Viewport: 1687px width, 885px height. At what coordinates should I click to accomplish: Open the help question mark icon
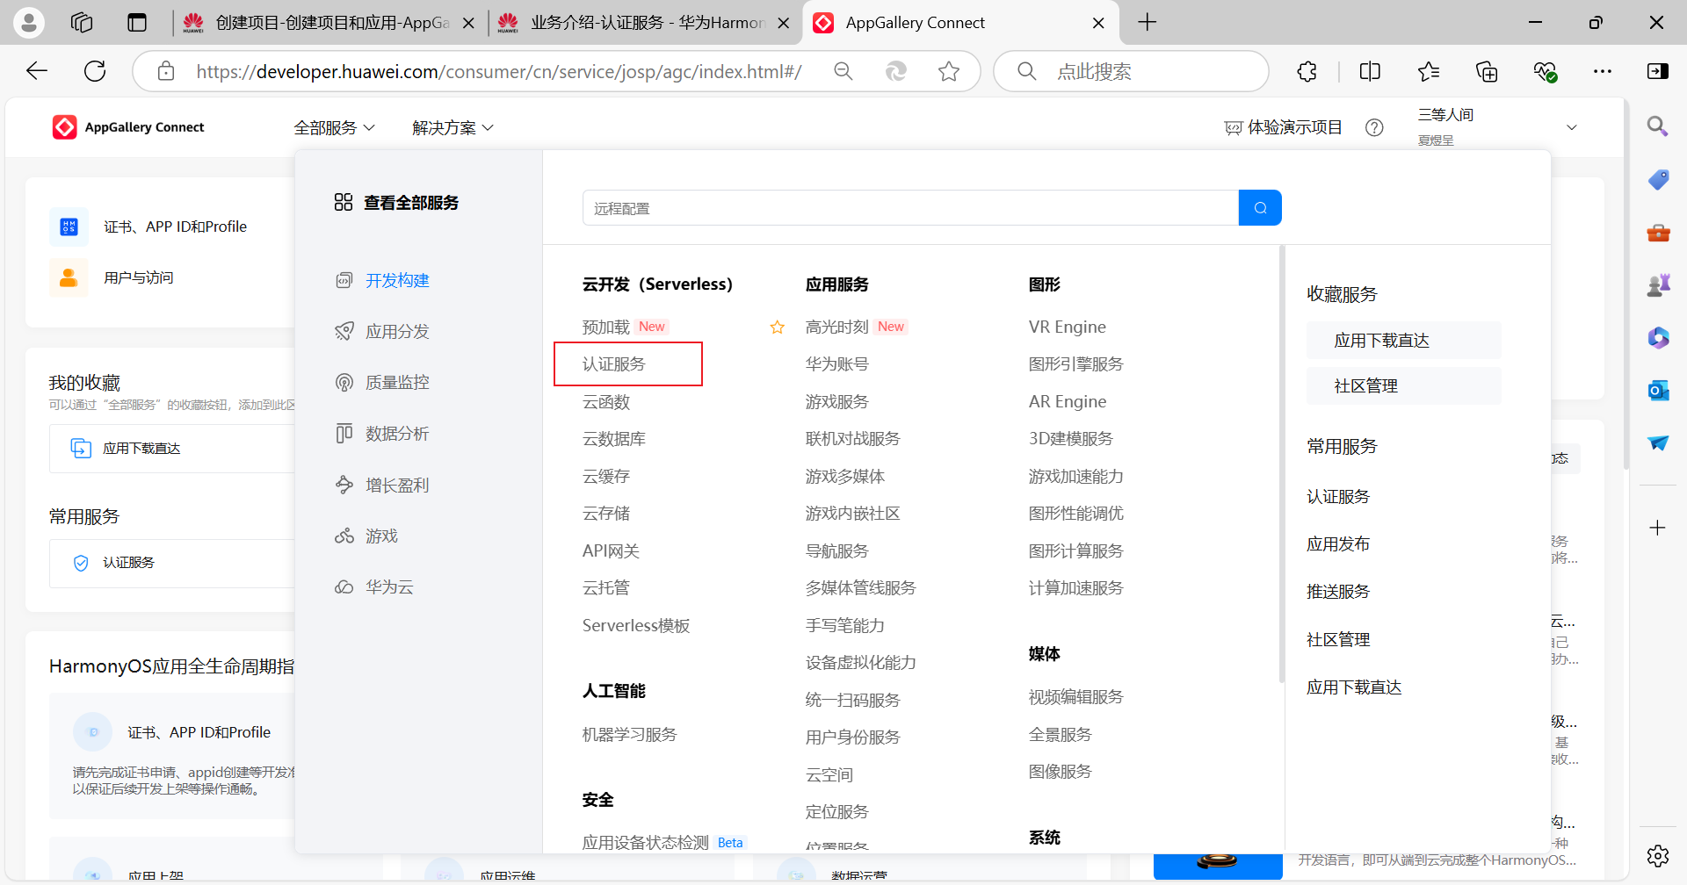[1374, 128]
